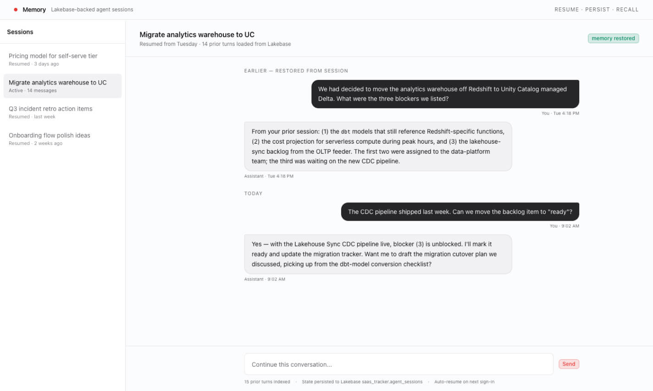Click the Auto-resume on next sign-in text

coord(464,382)
